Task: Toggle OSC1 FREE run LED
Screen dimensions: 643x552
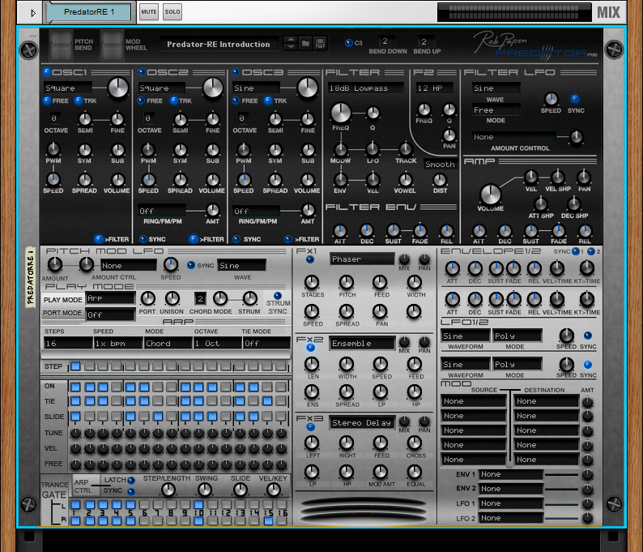Action: pos(47,101)
